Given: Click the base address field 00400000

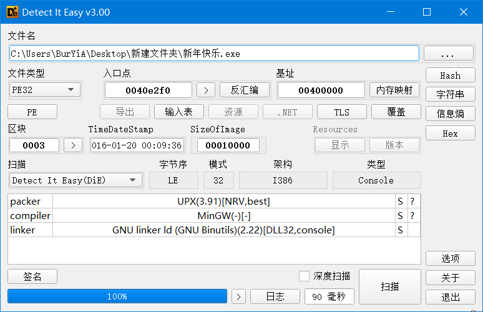Looking at the screenshot, I should pos(321,90).
